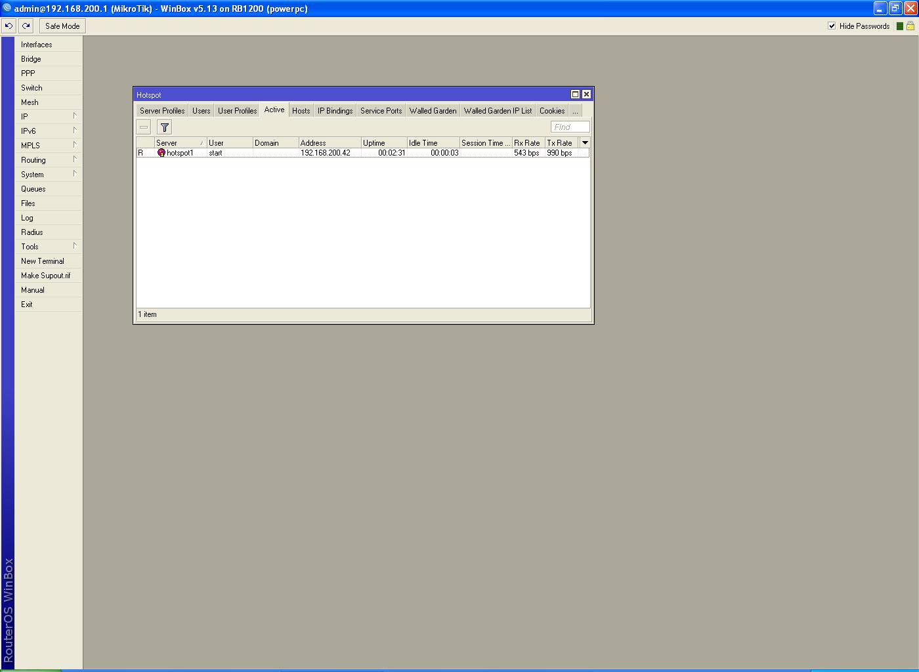
Task: Sort by the Uptime column header
Action: click(384, 143)
